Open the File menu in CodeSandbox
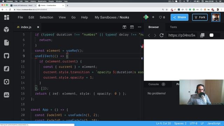The width and height of the screenshot is (224, 126). 20,17
